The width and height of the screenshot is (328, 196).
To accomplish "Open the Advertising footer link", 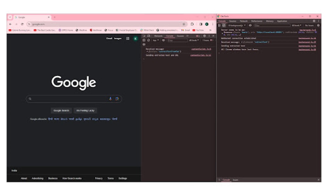I will click(x=37, y=178).
